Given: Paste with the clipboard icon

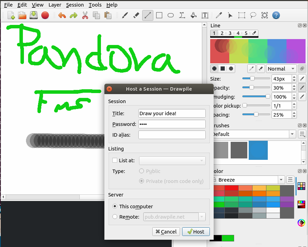Looking at the screenshot, I should 108,15.
